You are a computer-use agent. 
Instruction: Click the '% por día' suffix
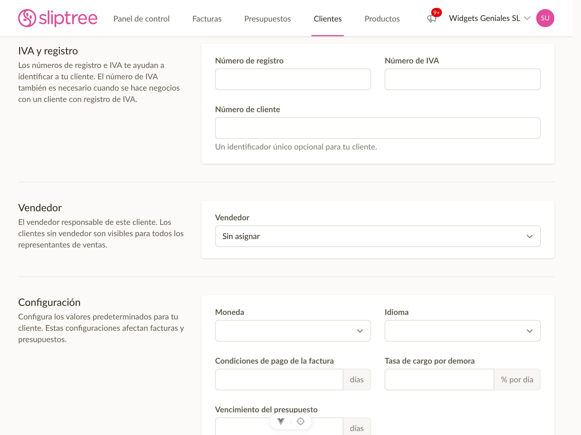517,379
